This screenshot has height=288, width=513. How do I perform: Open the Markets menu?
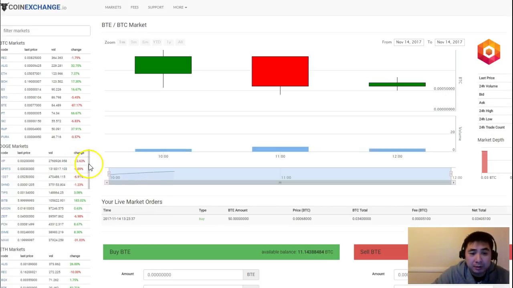(x=113, y=7)
